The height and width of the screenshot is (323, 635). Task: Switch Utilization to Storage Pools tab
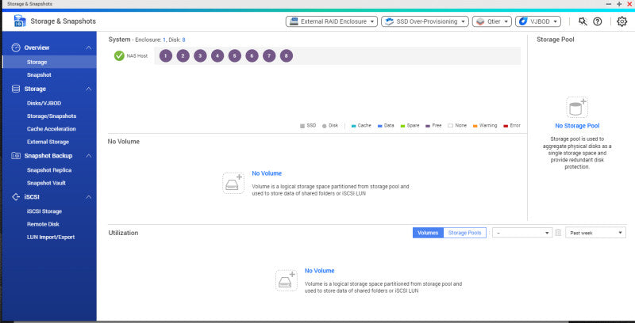465,233
